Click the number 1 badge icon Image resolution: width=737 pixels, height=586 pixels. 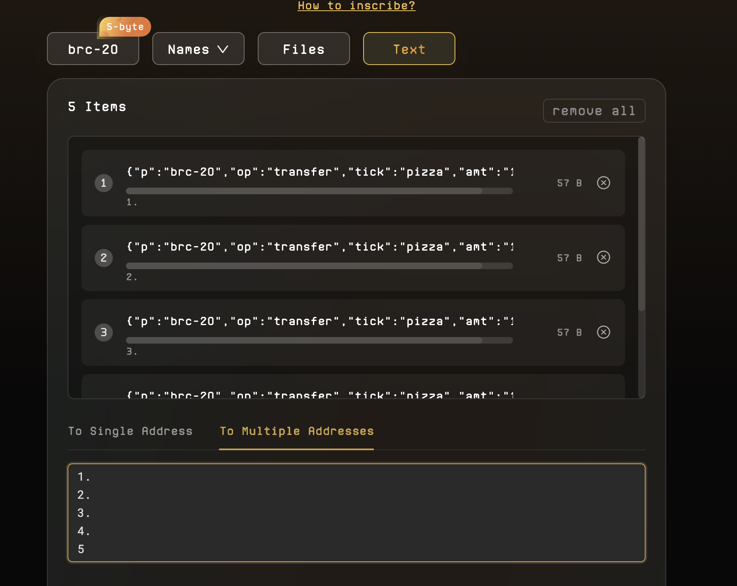(x=104, y=183)
